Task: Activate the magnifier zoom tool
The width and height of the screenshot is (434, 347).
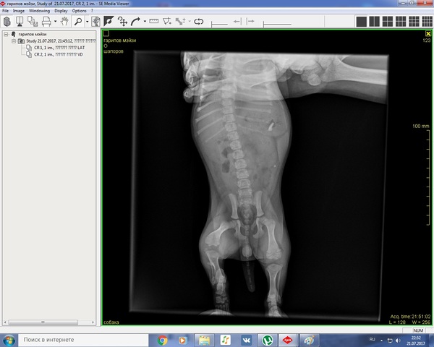Action: click(77, 22)
